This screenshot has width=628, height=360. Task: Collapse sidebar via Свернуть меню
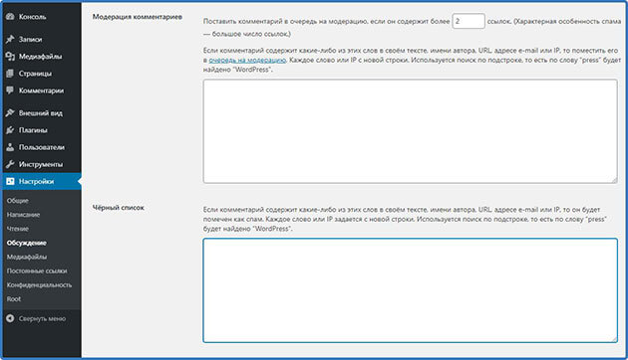42,318
